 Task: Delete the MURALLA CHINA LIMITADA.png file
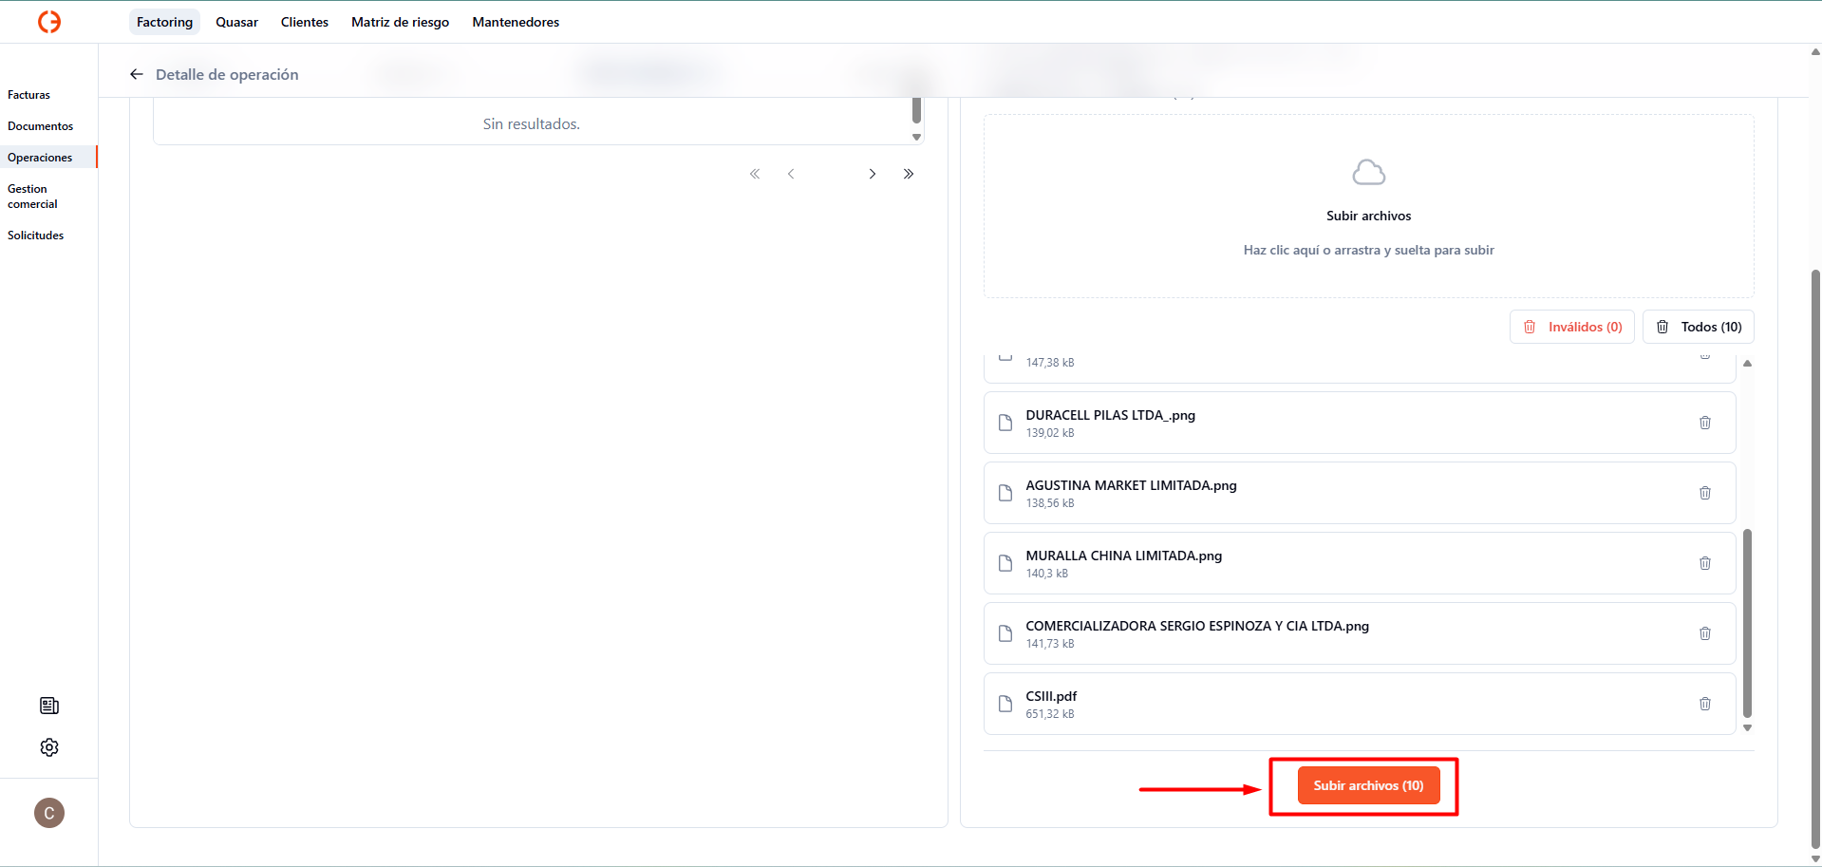coord(1704,563)
